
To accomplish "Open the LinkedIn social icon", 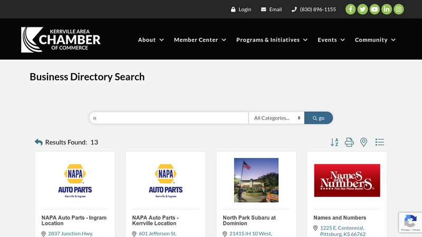I will [387, 9].
